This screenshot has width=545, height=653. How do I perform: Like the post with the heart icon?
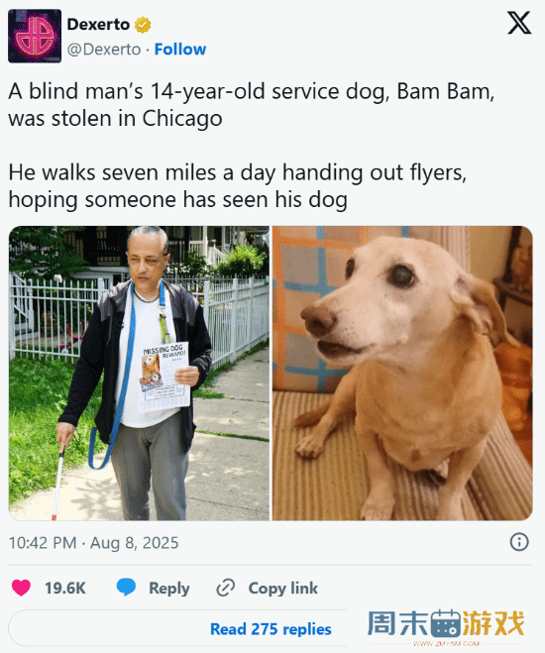21,588
